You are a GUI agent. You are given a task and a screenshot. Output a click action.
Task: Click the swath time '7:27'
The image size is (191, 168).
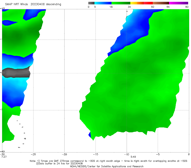coord(4,157)
